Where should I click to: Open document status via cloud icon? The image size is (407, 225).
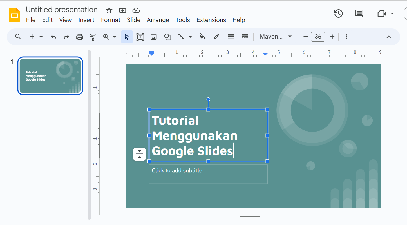pos(136,10)
